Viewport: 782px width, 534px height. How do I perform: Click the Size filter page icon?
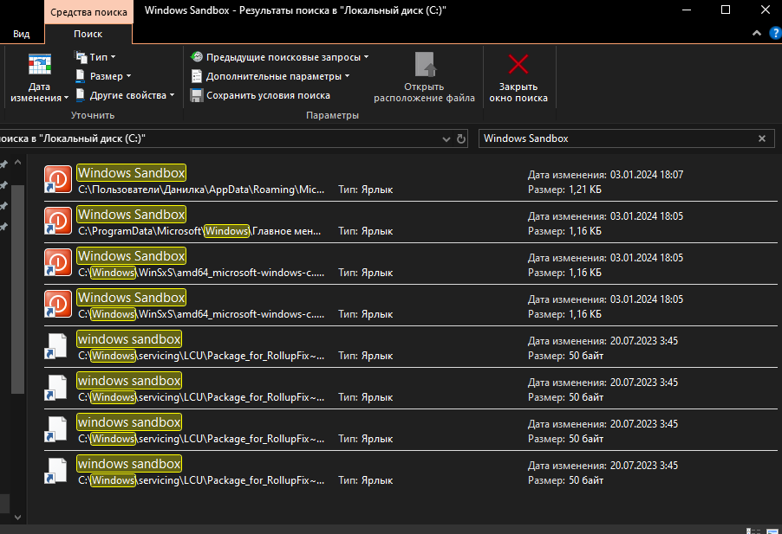[x=80, y=75]
